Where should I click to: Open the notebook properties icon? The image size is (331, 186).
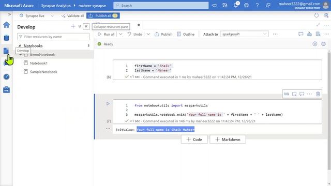point(318,34)
